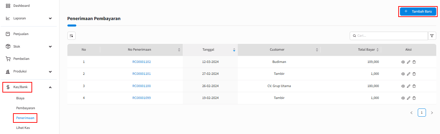Open receipt link RC00001100
Screen dimensions: 440x134
coord(142,86)
